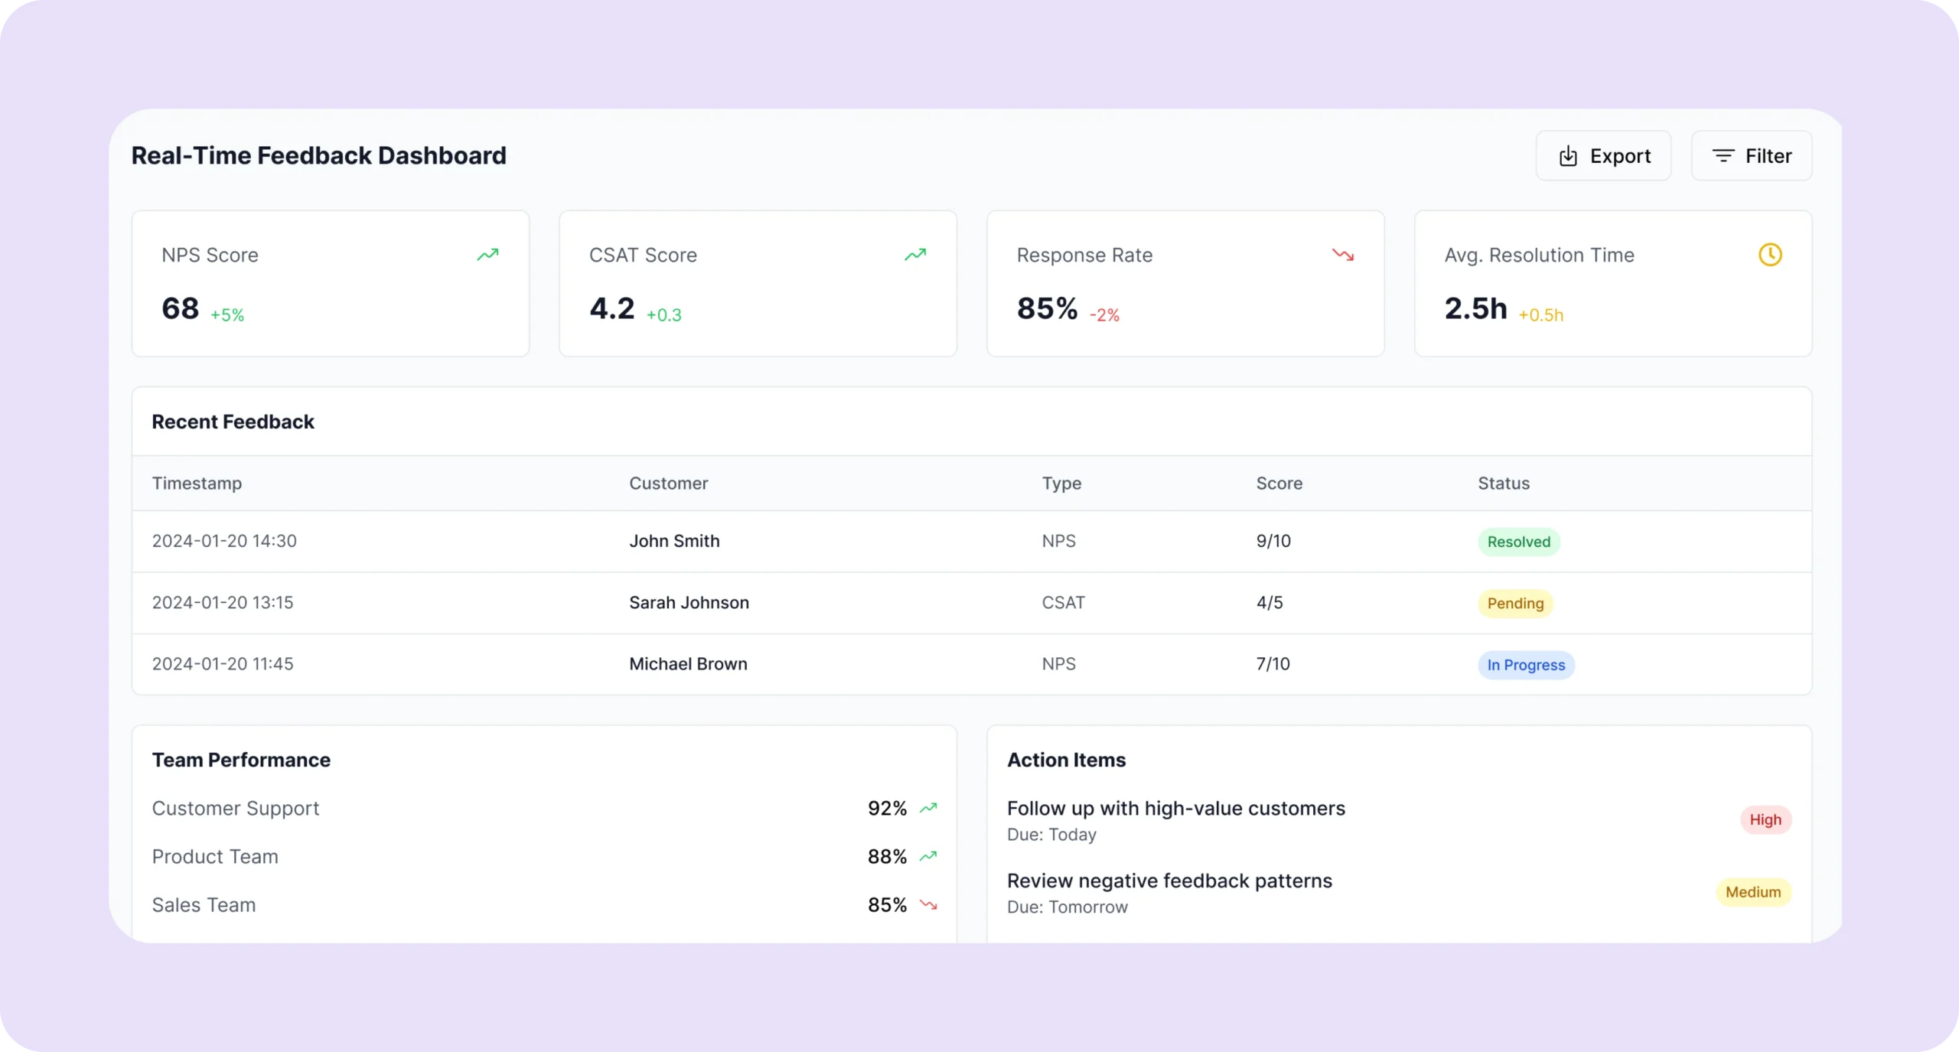Click the NPS Score upward trend icon
This screenshot has height=1052, width=1959.
(487, 255)
